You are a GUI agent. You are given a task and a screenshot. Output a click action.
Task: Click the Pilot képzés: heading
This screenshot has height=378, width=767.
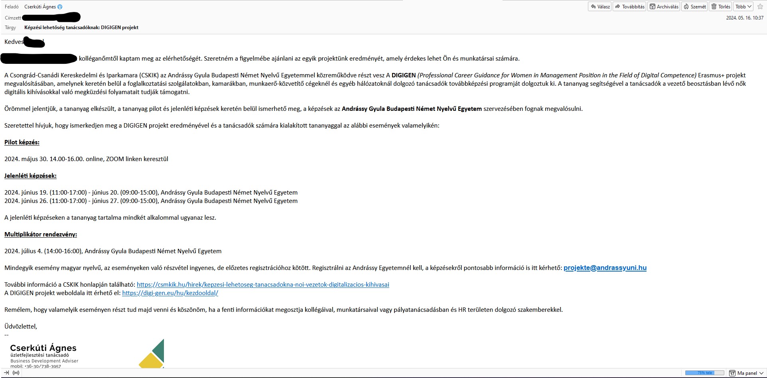[x=22, y=142]
